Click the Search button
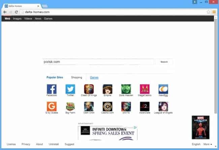 (x=164, y=62)
